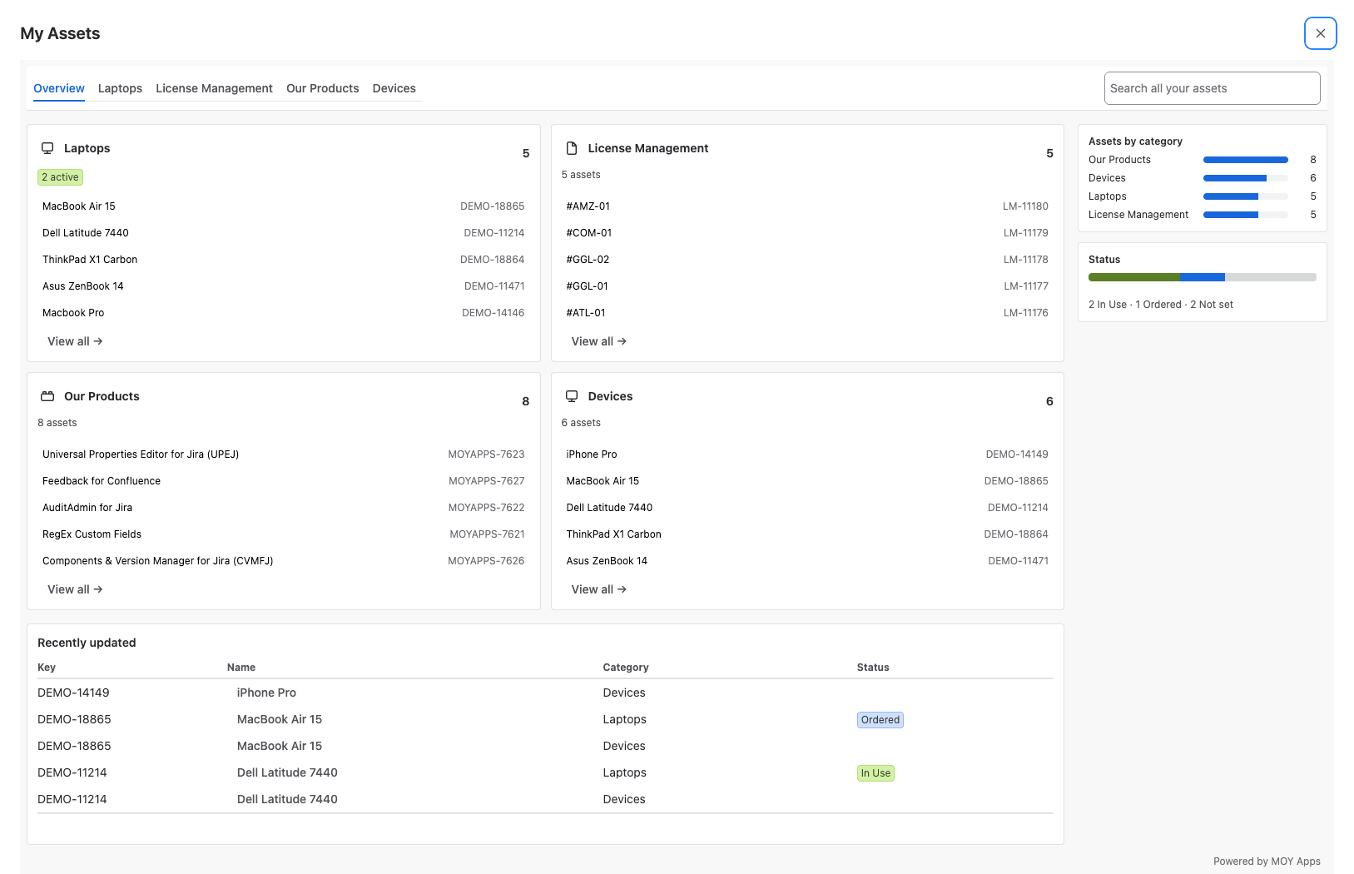
Task: Click the Devices card monitor icon
Action: coord(572,396)
